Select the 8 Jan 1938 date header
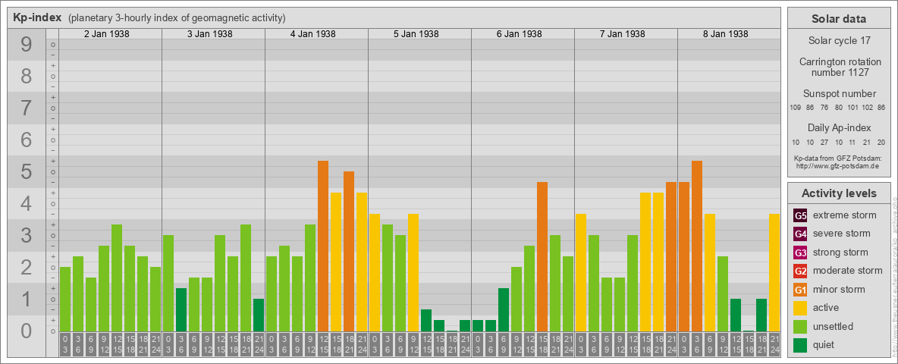898x364 pixels. (x=725, y=34)
